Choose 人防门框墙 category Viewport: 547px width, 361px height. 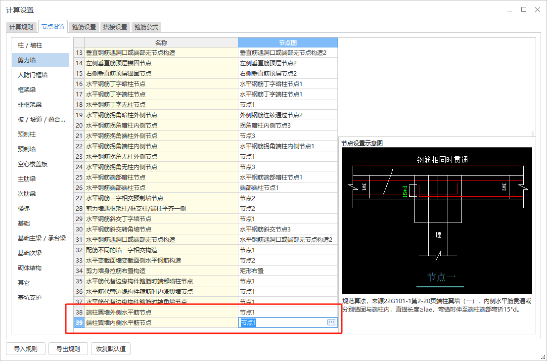41,75
